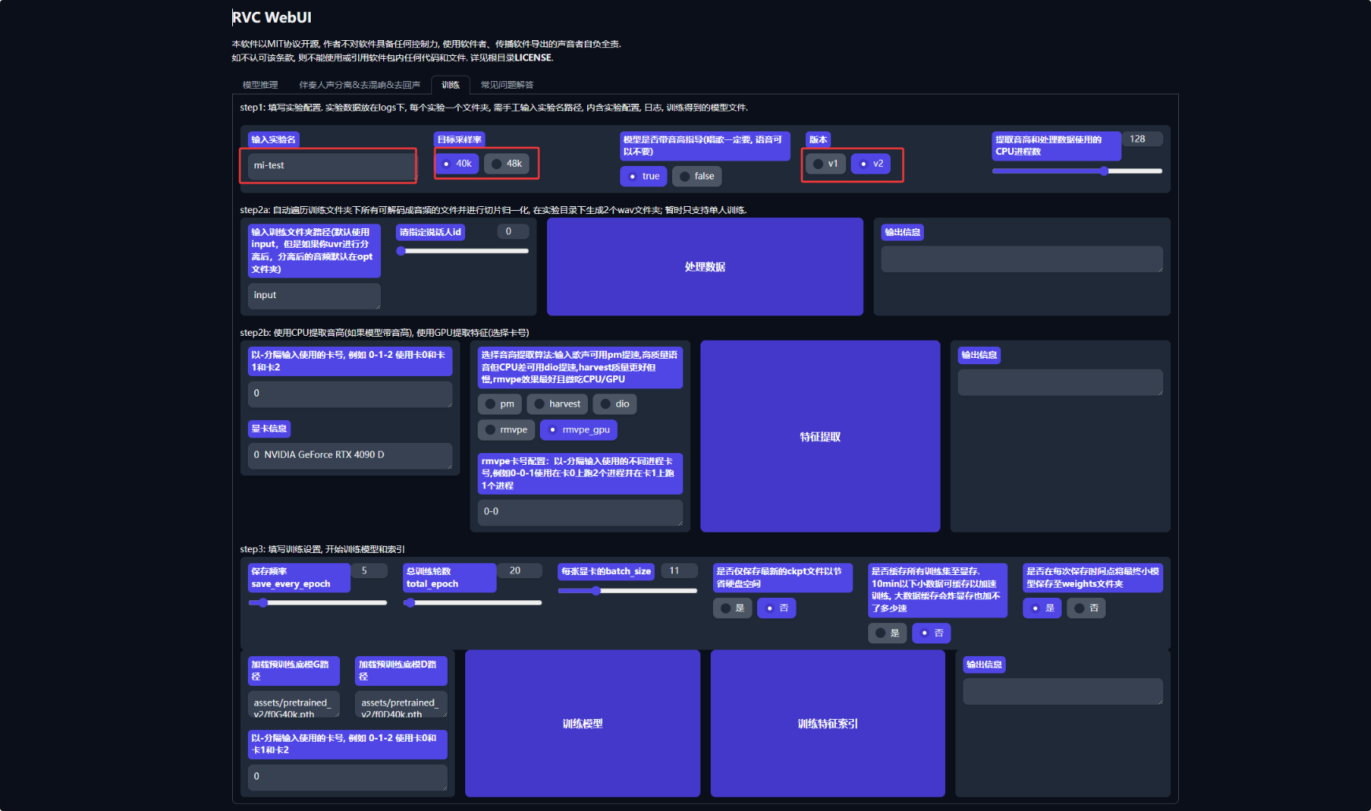1371x811 pixels.
Task: Click the 处理数据 button
Action: (x=704, y=267)
